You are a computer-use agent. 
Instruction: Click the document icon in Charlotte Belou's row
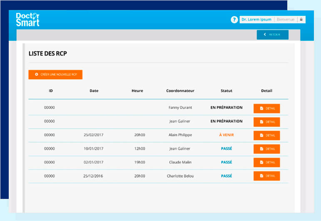pyautogui.click(x=261, y=176)
